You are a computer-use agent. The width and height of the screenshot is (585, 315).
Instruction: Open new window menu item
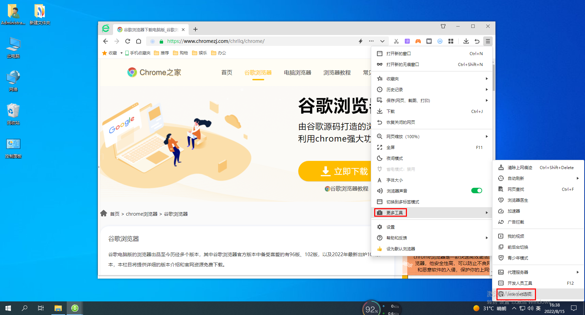click(x=431, y=53)
